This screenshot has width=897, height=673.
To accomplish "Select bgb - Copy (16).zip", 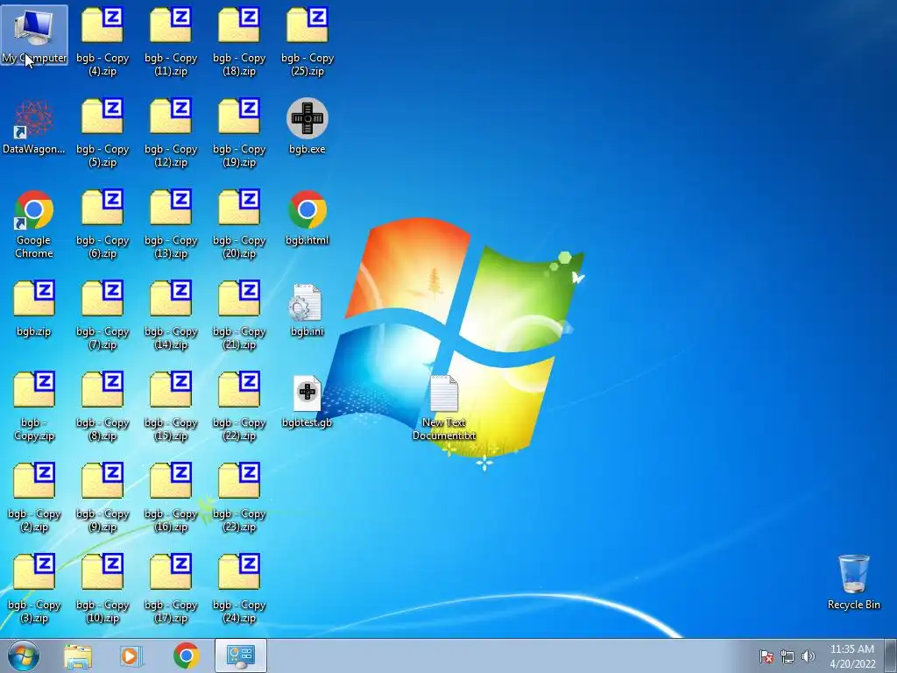I will [171, 498].
